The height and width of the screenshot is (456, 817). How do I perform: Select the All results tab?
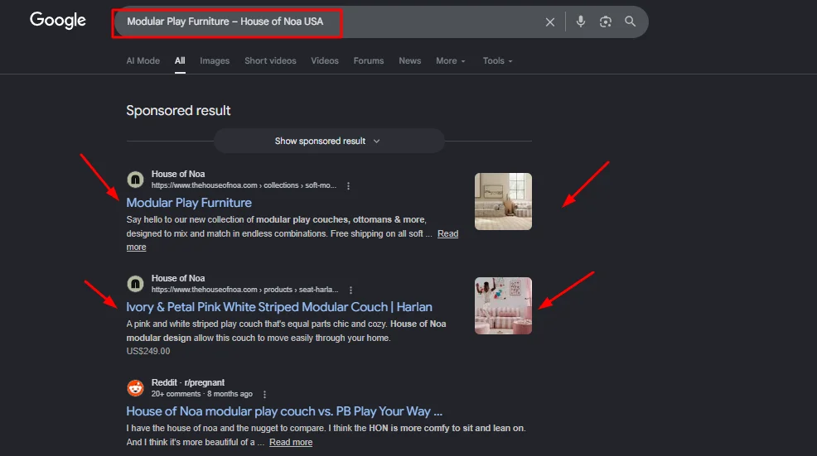[180, 61]
